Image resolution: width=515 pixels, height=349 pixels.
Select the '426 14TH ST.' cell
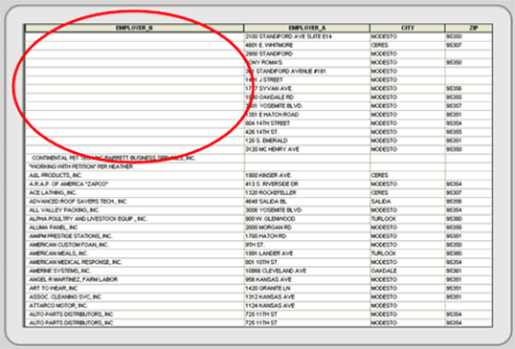click(x=306, y=132)
